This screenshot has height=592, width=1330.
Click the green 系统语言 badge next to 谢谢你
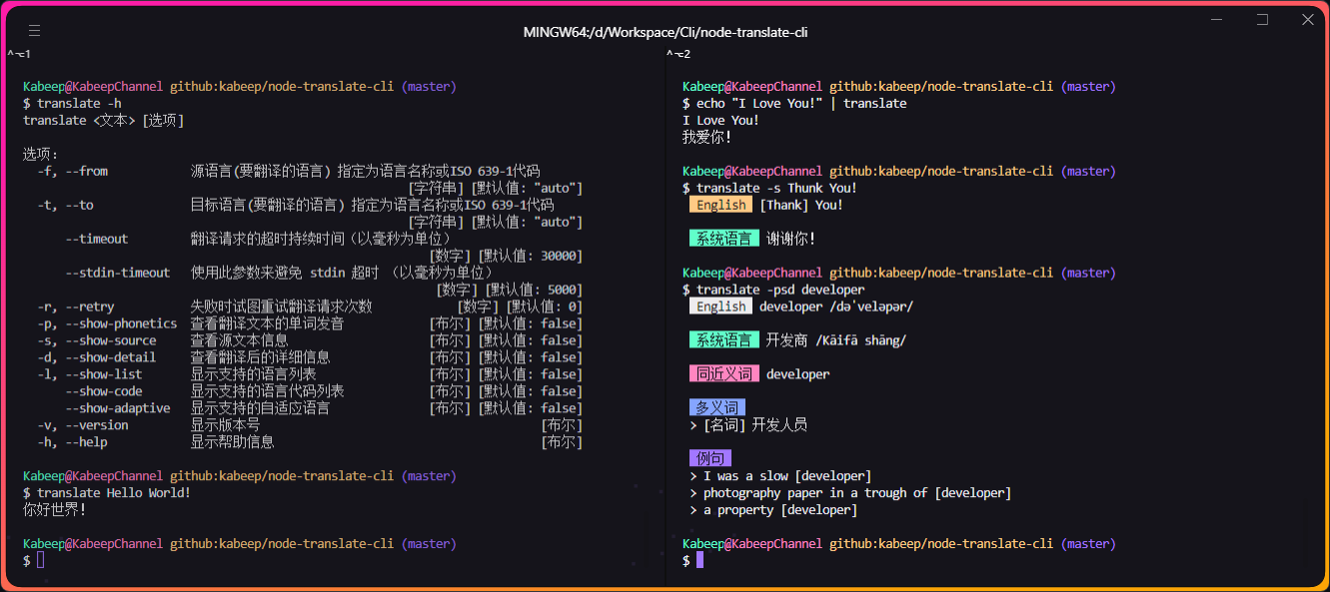(723, 238)
